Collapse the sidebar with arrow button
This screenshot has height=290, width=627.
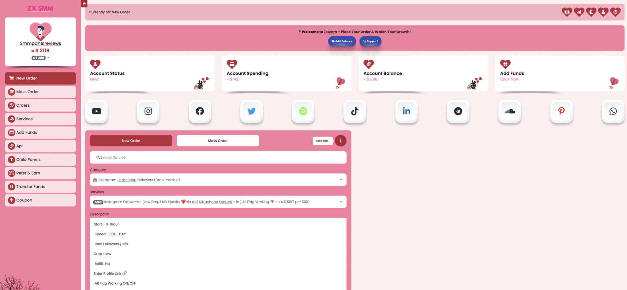[84, 4]
